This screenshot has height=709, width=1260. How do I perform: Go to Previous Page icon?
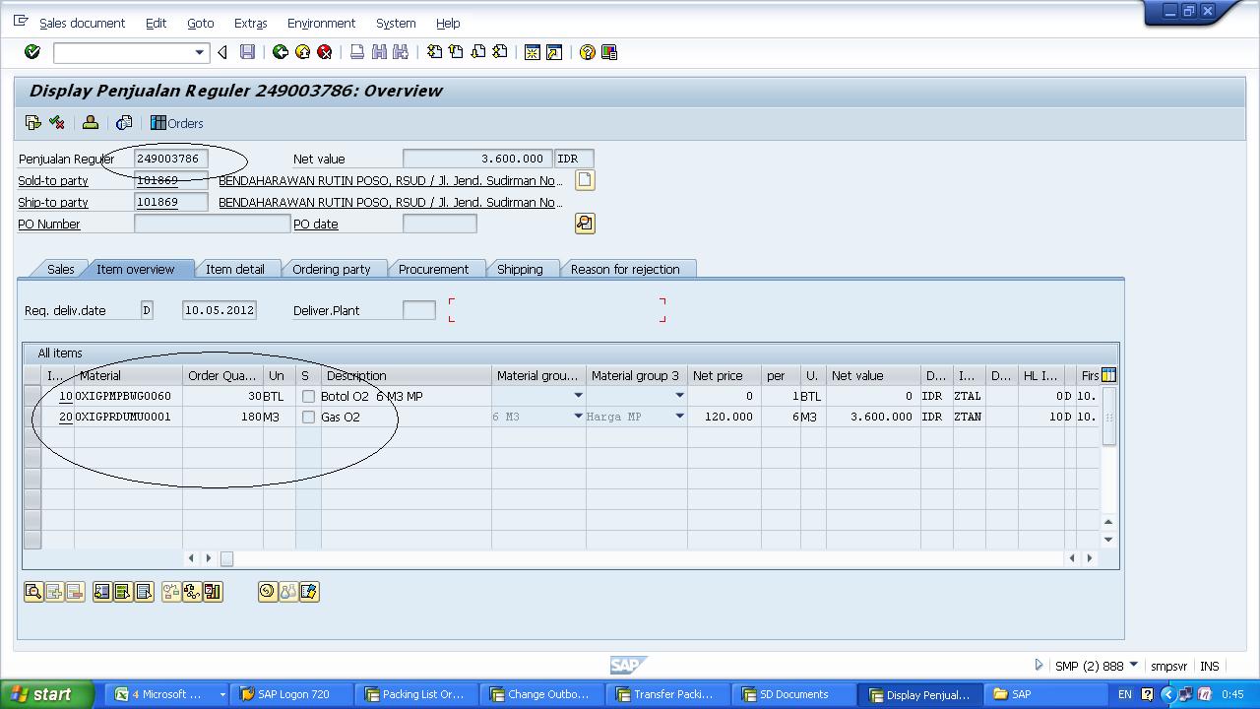coord(456,52)
